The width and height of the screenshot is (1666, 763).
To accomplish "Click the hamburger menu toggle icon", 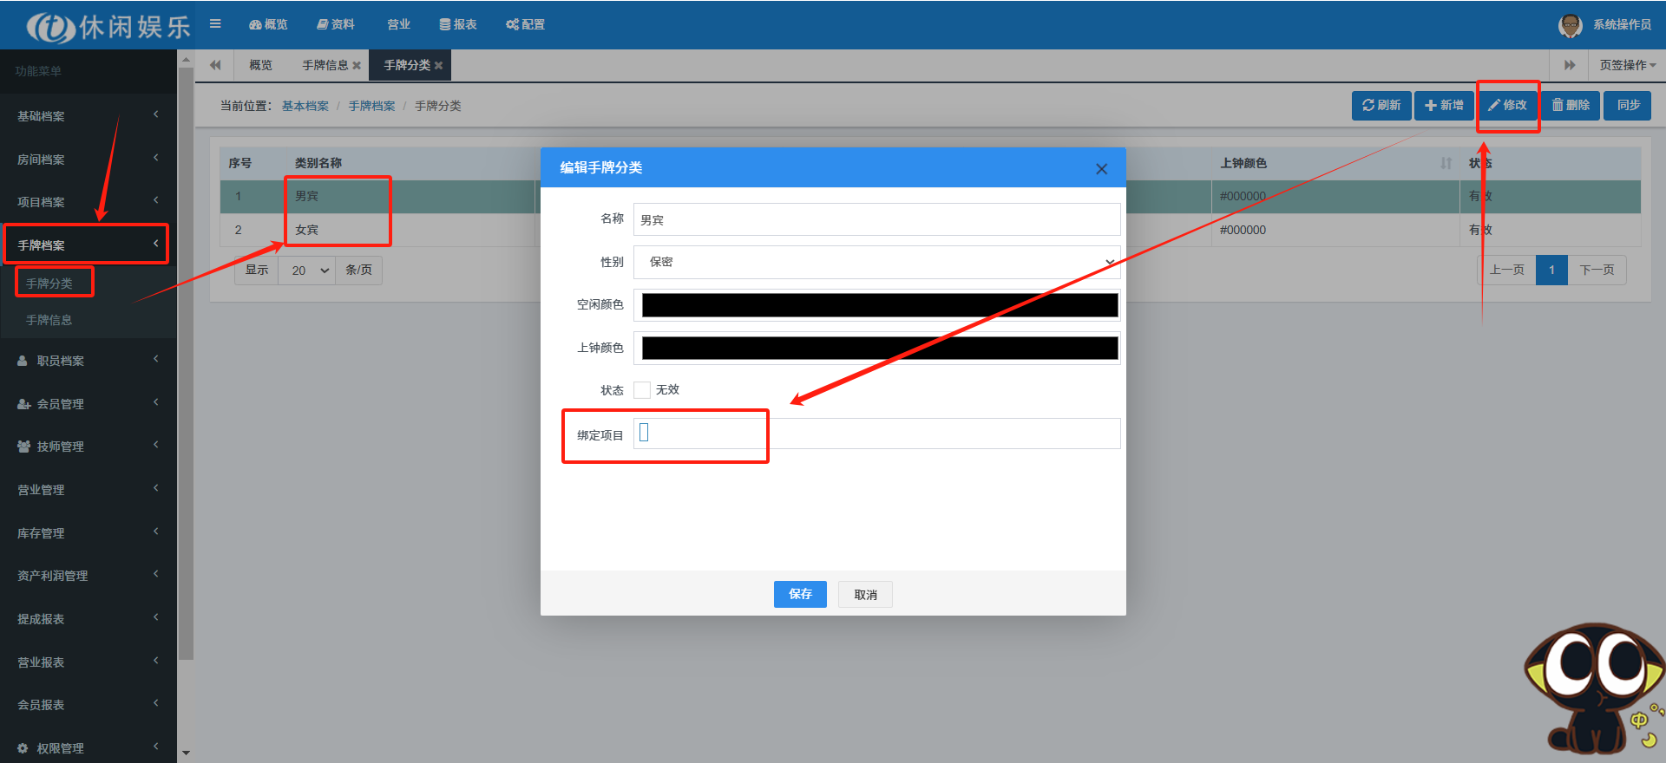I will (215, 24).
